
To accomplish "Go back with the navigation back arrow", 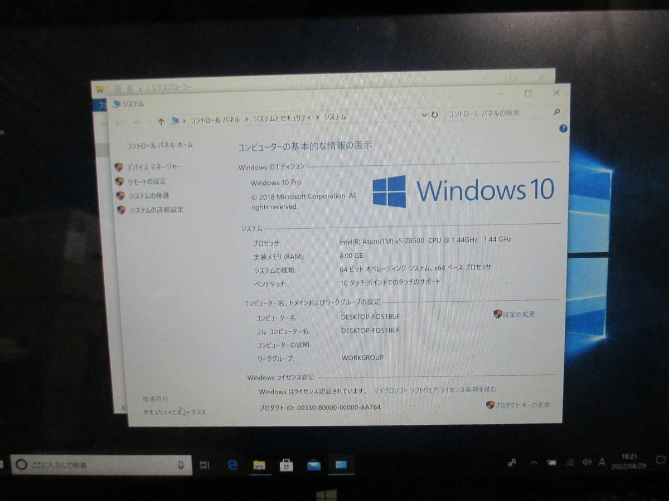I will tap(119, 122).
